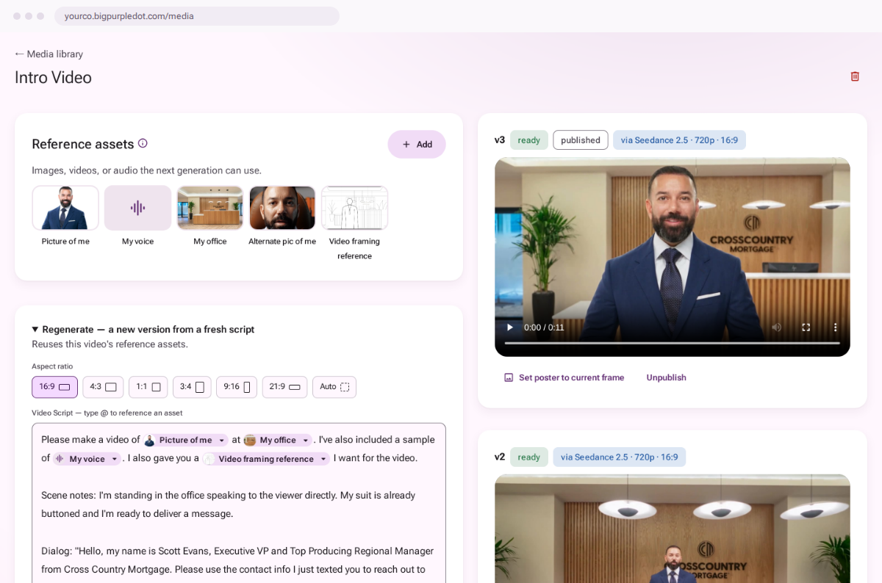
Task: Add a new reference asset
Action: click(417, 144)
